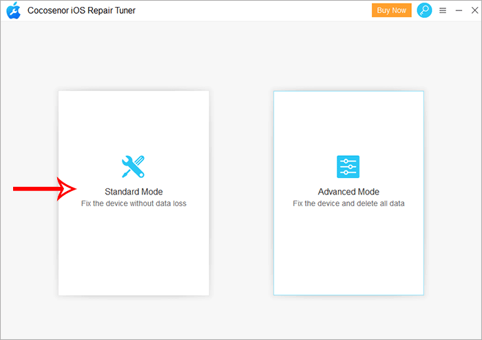Image resolution: width=482 pixels, height=340 pixels.
Task: Click the Cocosenor iOS Repair Tuner title
Action: point(81,10)
